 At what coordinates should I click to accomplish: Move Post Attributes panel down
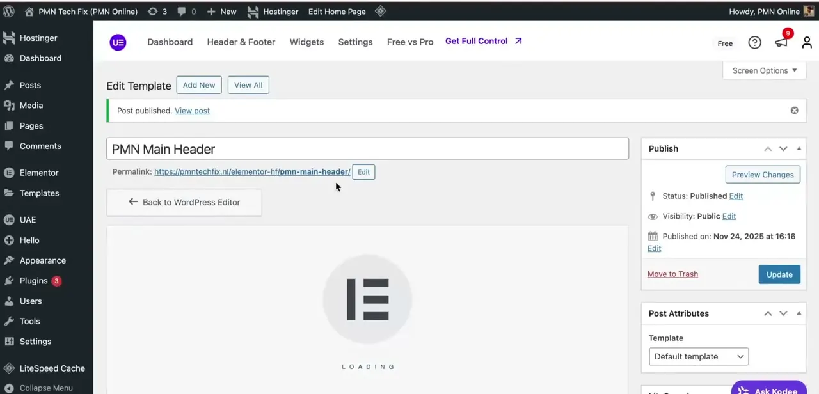[x=783, y=313]
